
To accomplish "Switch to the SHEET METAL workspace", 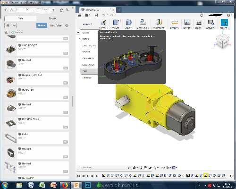I will (89, 45).
